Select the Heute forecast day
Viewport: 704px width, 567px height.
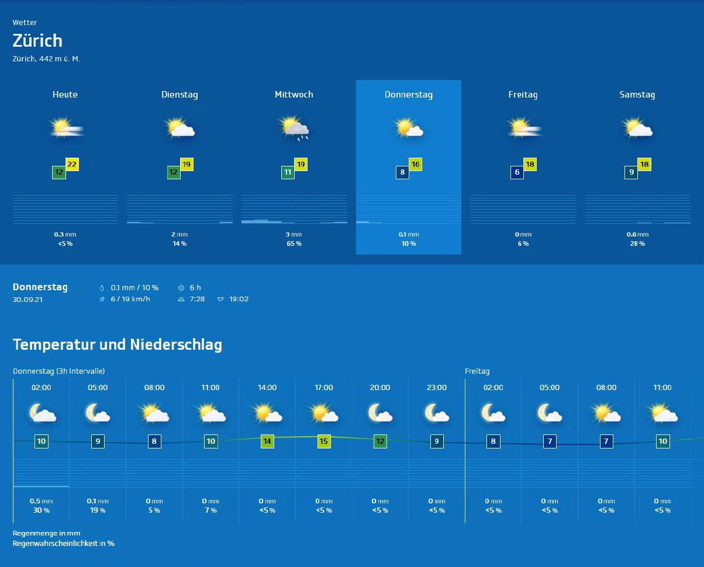(65, 167)
